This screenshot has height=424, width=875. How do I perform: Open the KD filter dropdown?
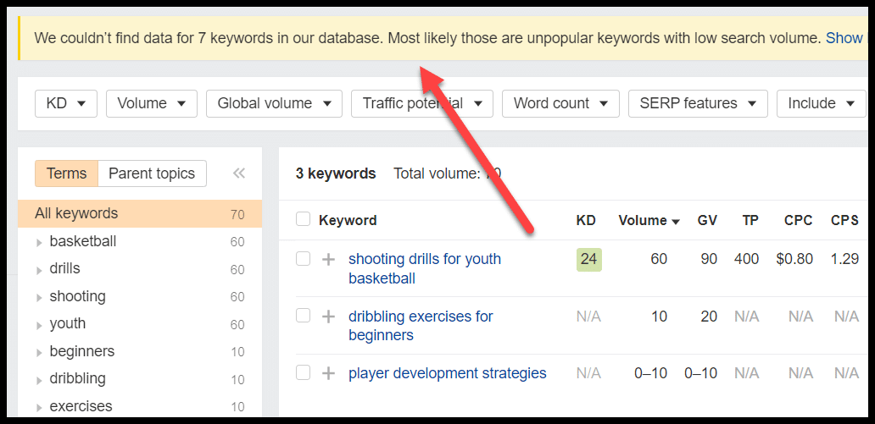[x=65, y=103]
